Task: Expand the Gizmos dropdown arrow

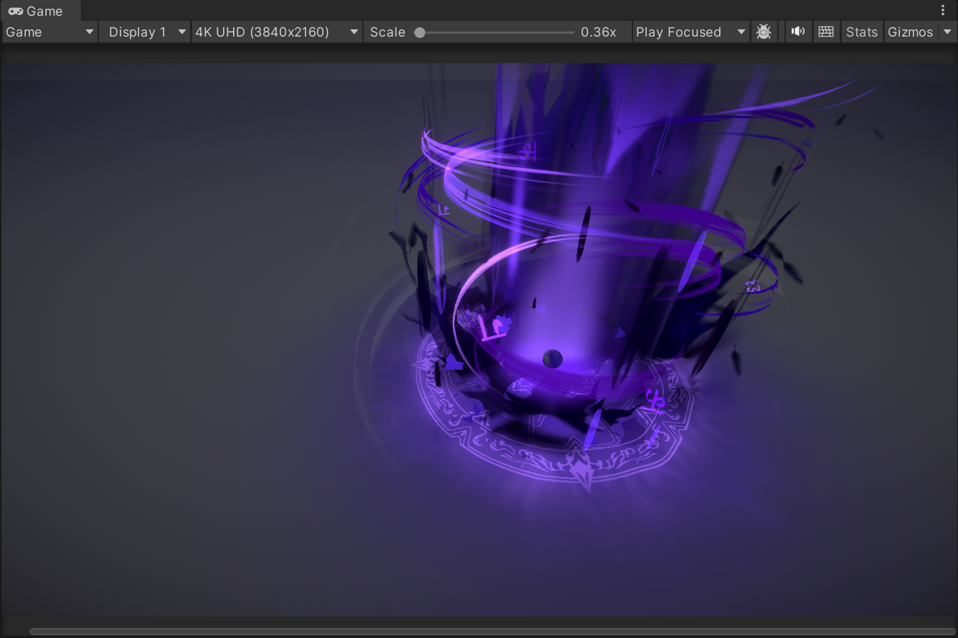Action: pyautogui.click(x=947, y=32)
